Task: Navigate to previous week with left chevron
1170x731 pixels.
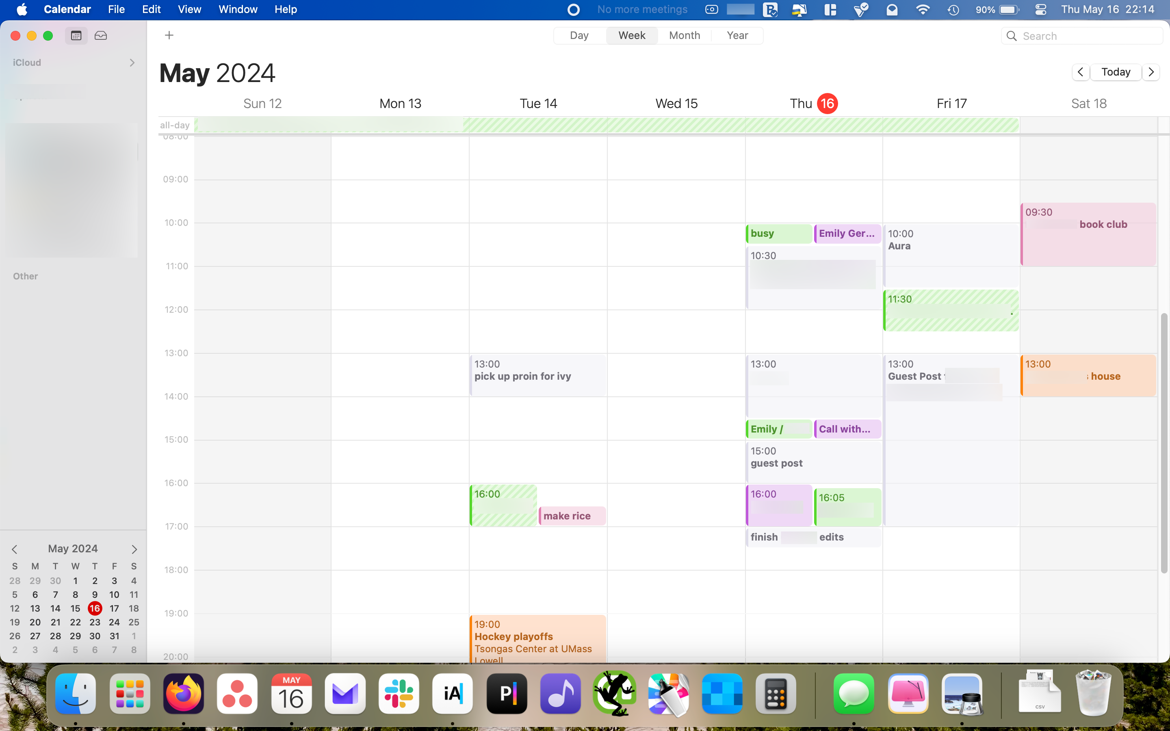Action: pyautogui.click(x=1081, y=71)
